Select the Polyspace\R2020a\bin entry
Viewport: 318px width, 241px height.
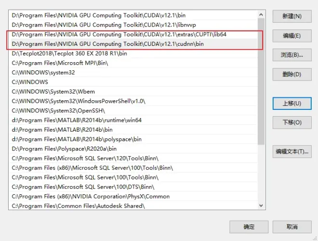pyautogui.click(x=133, y=149)
